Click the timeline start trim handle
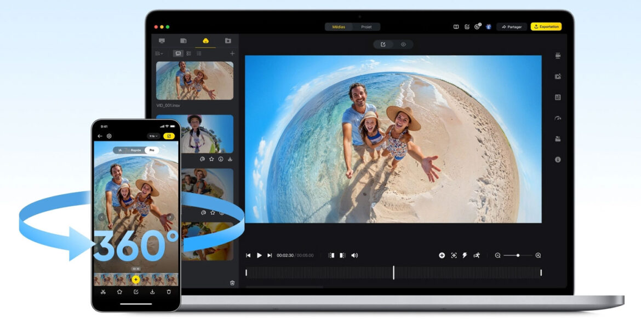 (x=246, y=272)
